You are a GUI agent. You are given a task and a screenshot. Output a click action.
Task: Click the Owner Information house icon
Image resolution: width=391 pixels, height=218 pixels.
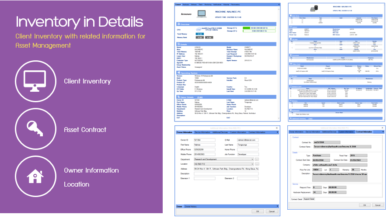tap(33, 176)
